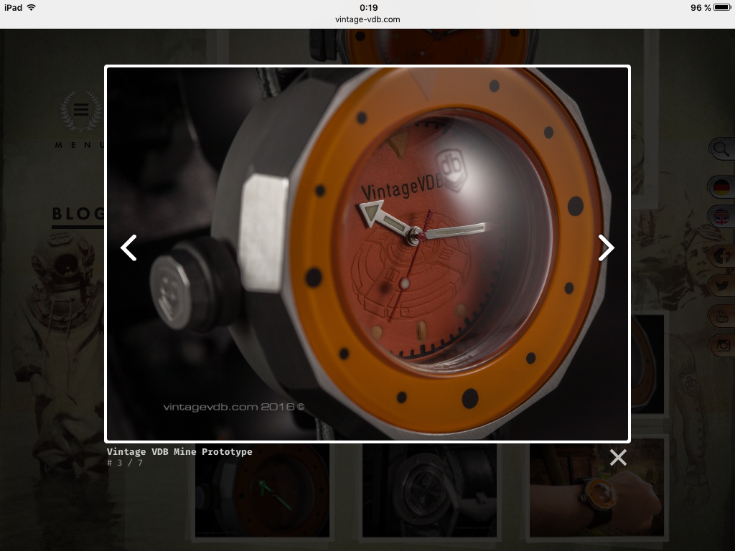735x551 pixels.
Task: Open the Facebook icon on right sidebar
Action: click(722, 256)
